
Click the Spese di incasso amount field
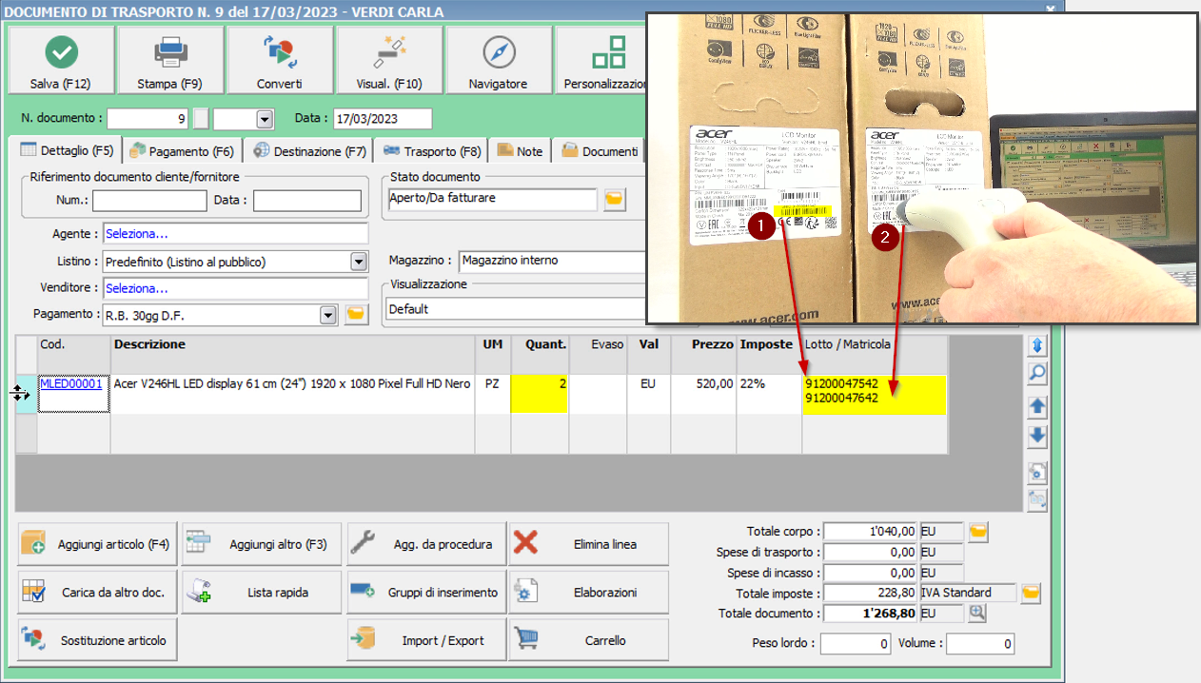871,573
